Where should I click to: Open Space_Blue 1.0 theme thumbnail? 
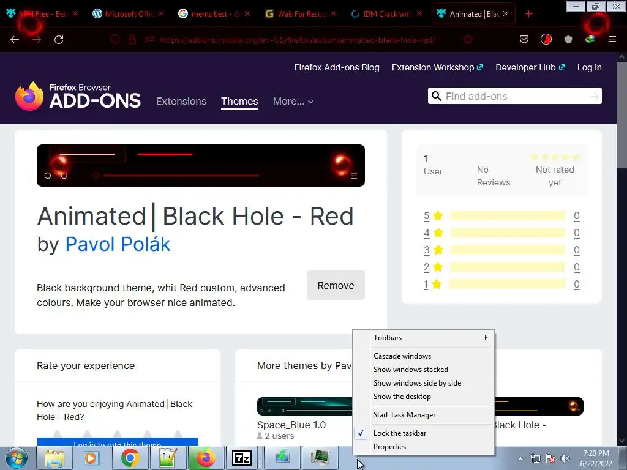pyautogui.click(x=304, y=406)
